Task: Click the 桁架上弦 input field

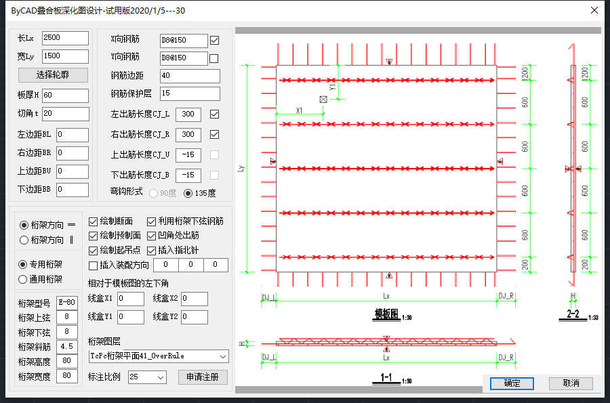Action: [x=67, y=317]
